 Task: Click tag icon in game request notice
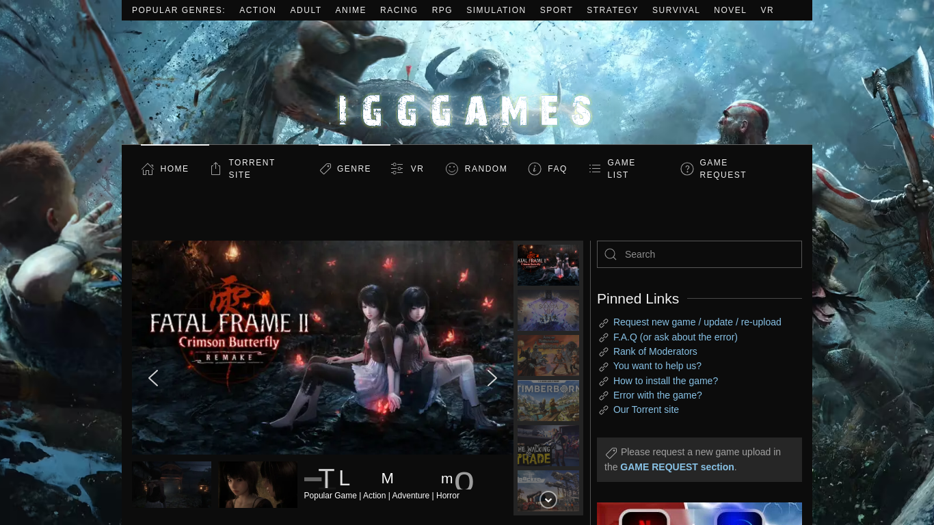pyautogui.click(x=611, y=453)
